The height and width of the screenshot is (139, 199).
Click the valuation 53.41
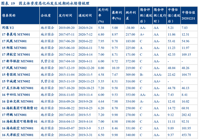pyautogui.click(x=171, y=41)
